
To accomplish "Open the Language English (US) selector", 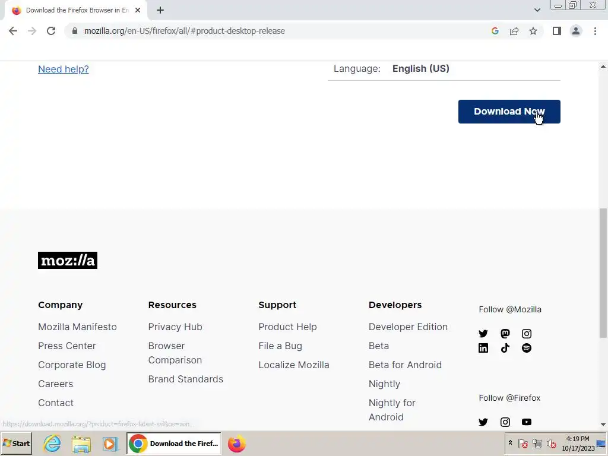I will click(x=444, y=69).
